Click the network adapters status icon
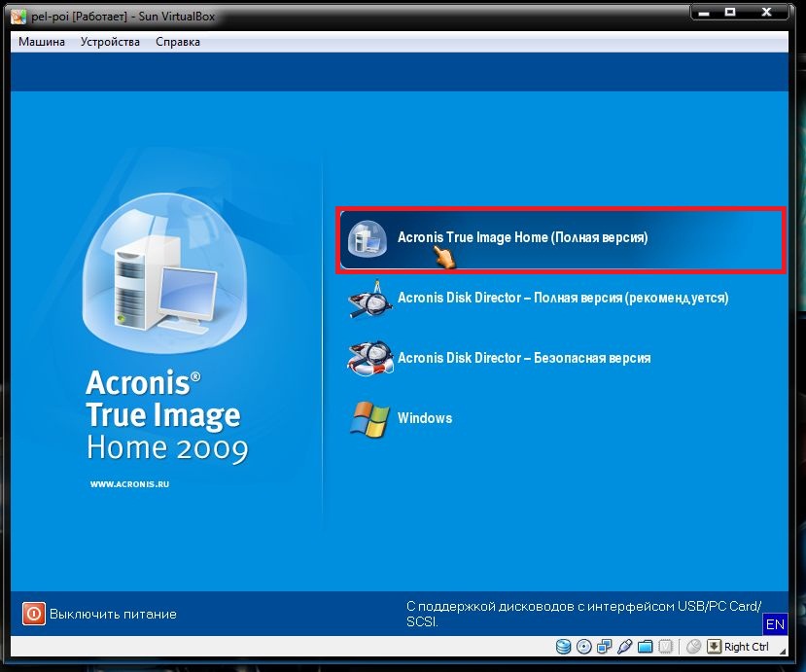The width and height of the screenshot is (806, 672). point(605,647)
